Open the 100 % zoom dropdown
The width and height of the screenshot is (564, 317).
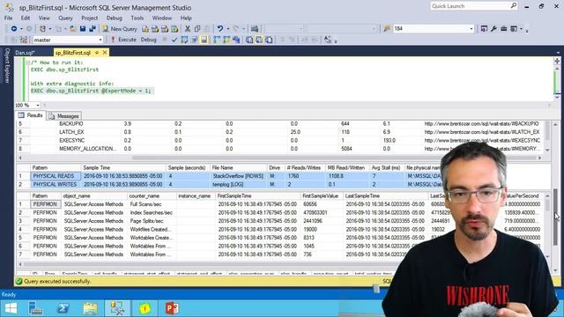38,106
